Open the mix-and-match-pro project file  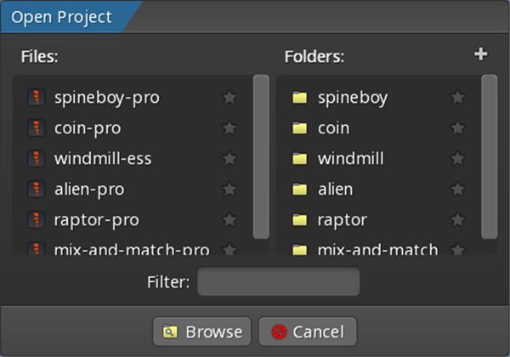[131, 250]
